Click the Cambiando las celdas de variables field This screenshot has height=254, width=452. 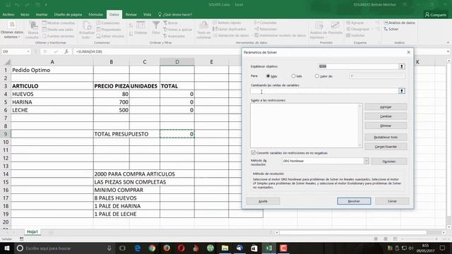click(x=324, y=91)
